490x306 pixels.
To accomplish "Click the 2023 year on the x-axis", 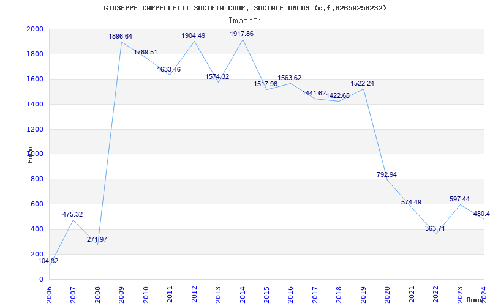I will tap(459, 293).
